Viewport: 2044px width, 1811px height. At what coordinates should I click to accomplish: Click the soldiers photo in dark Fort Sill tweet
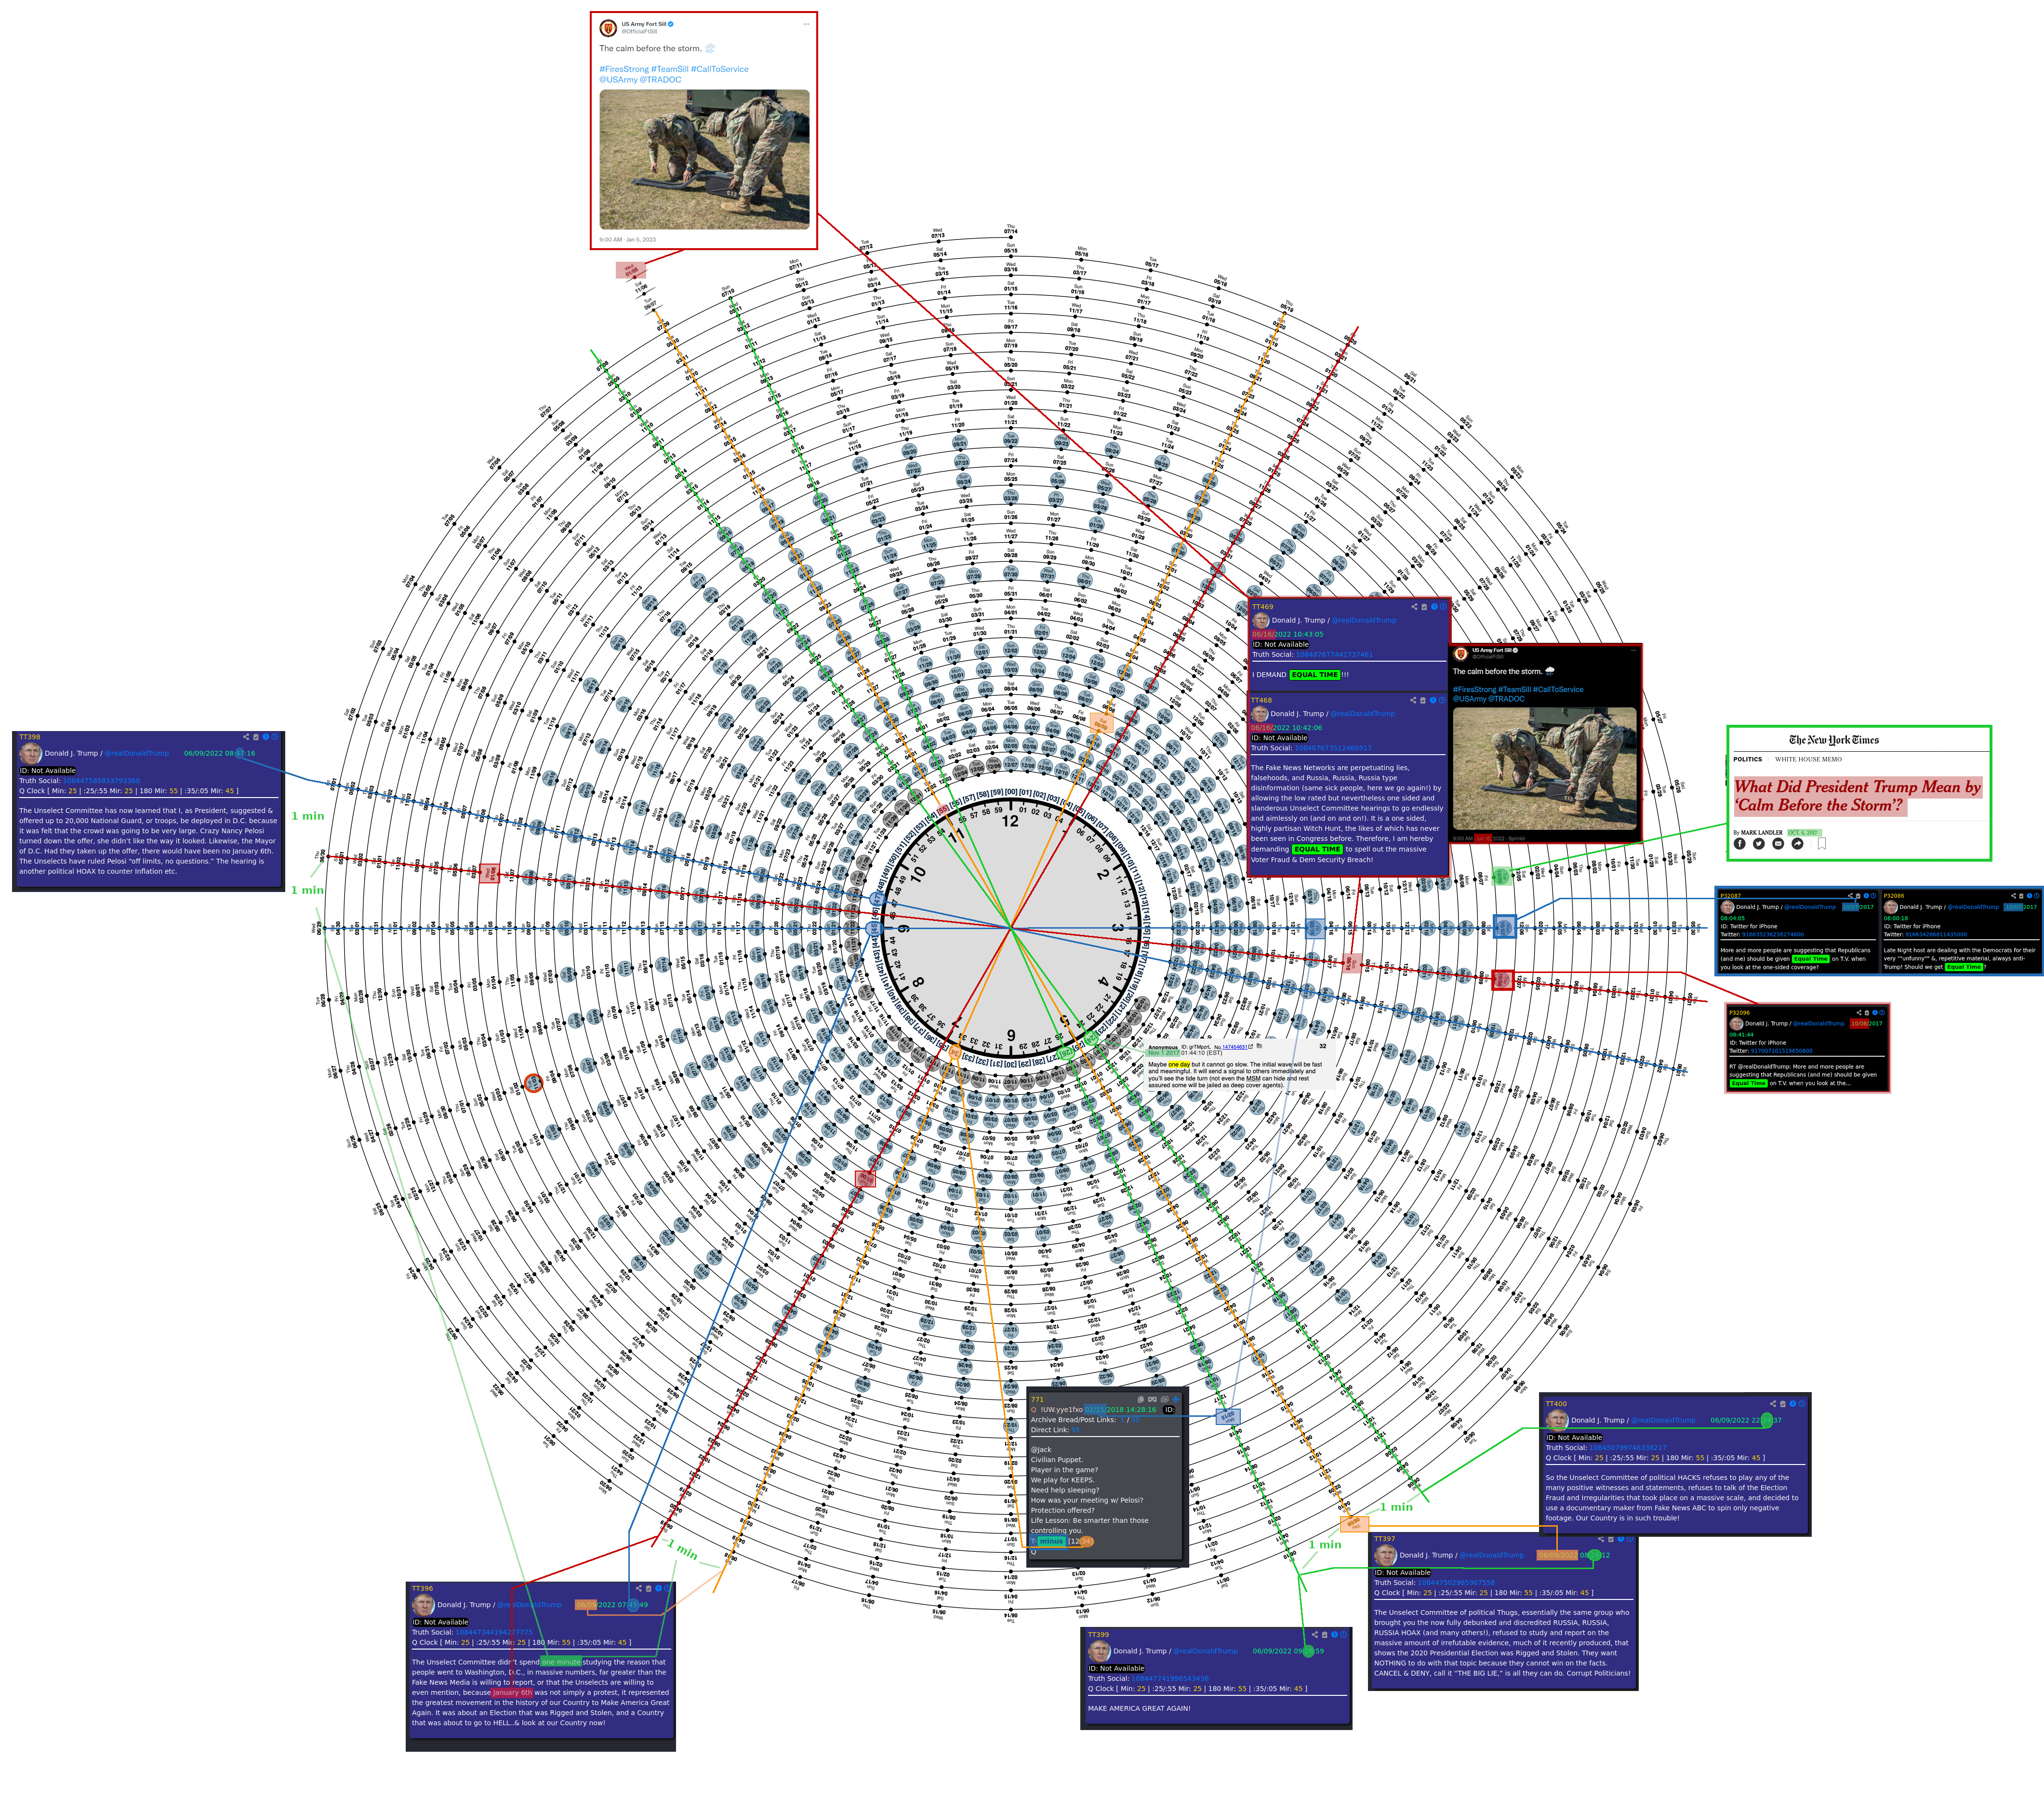pos(1545,769)
